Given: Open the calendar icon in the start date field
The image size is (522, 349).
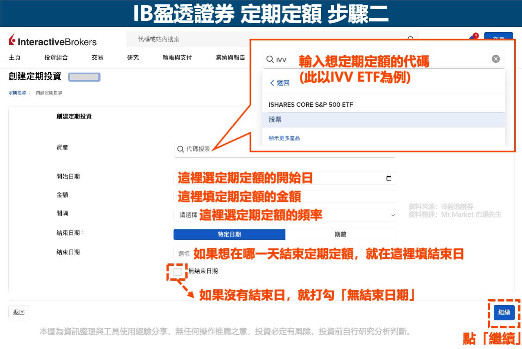Looking at the screenshot, I should click(389, 178).
